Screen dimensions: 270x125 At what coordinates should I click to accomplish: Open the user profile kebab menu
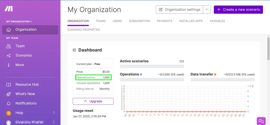(x=54, y=122)
